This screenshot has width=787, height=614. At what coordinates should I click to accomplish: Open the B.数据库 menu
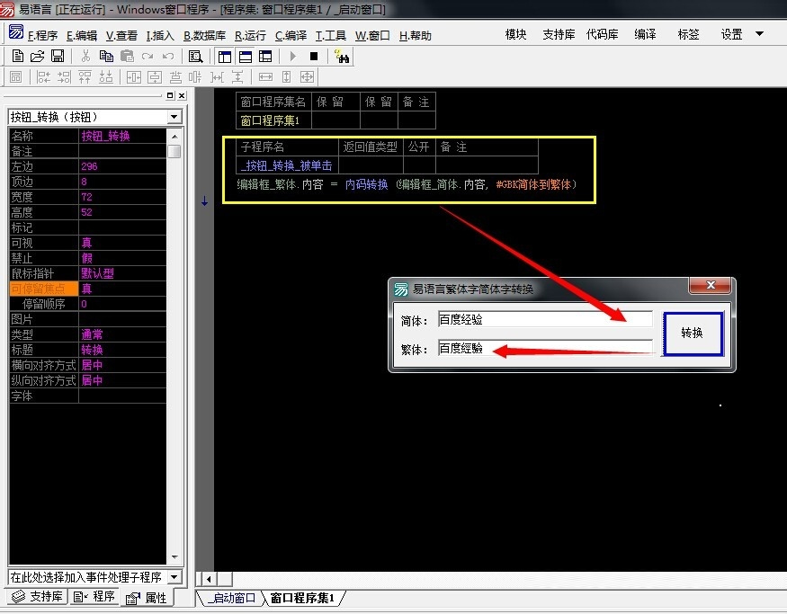(x=204, y=36)
